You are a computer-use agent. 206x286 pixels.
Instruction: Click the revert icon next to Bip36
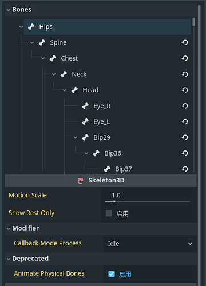[x=185, y=153]
